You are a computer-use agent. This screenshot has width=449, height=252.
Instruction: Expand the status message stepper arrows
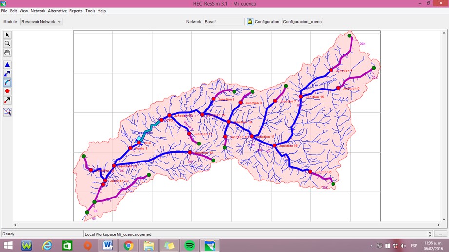pyautogui.click(x=430, y=234)
